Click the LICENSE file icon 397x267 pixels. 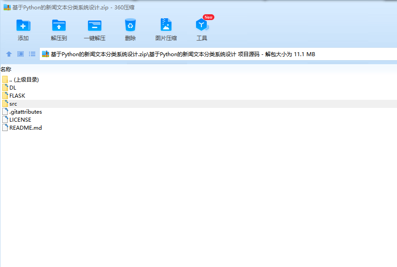pos(5,120)
